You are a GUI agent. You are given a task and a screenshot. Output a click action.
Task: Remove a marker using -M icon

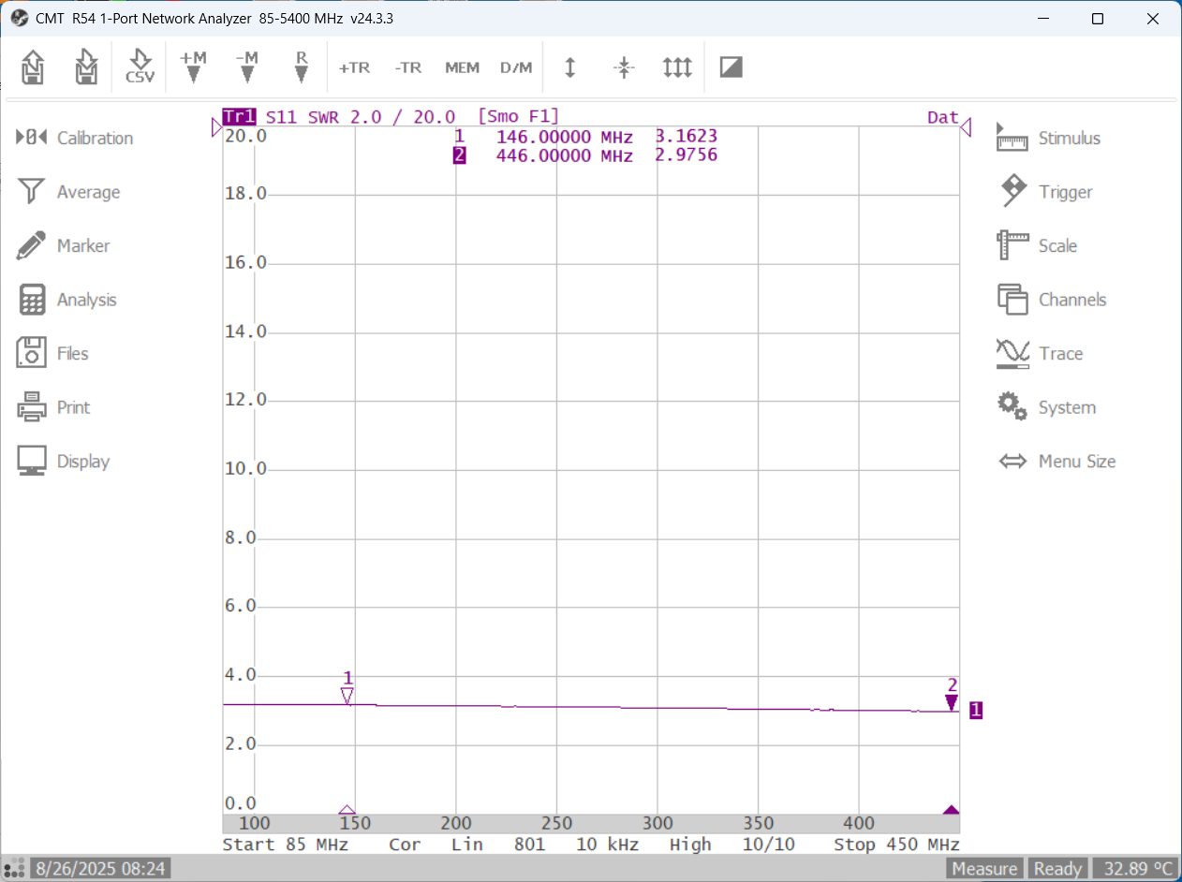[246, 67]
